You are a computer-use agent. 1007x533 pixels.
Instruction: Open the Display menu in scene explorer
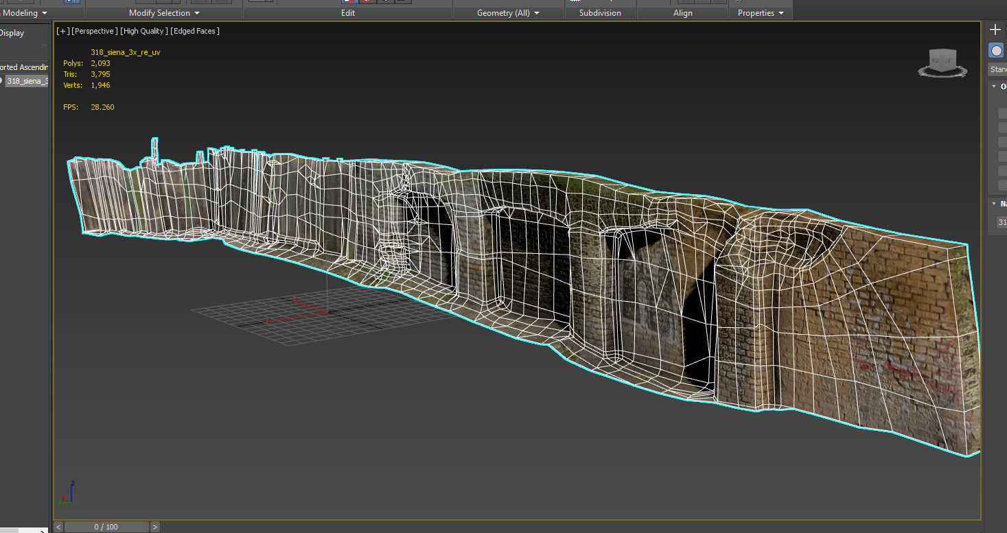point(12,33)
